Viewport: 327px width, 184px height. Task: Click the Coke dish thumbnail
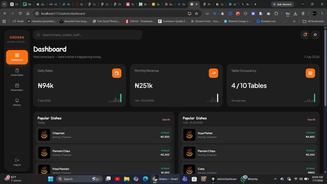coord(189,169)
